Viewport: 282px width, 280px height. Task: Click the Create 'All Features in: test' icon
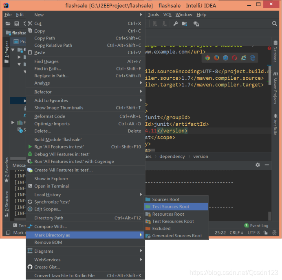click(30, 170)
